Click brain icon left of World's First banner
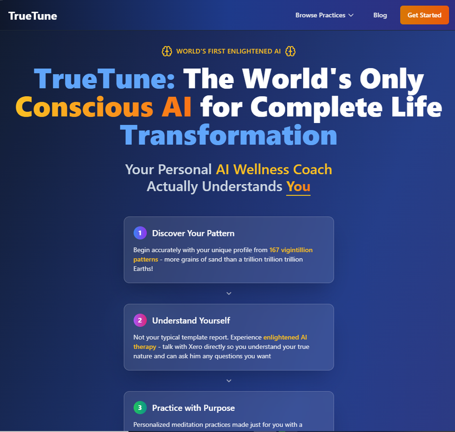This screenshot has height=432, width=455. [x=167, y=51]
